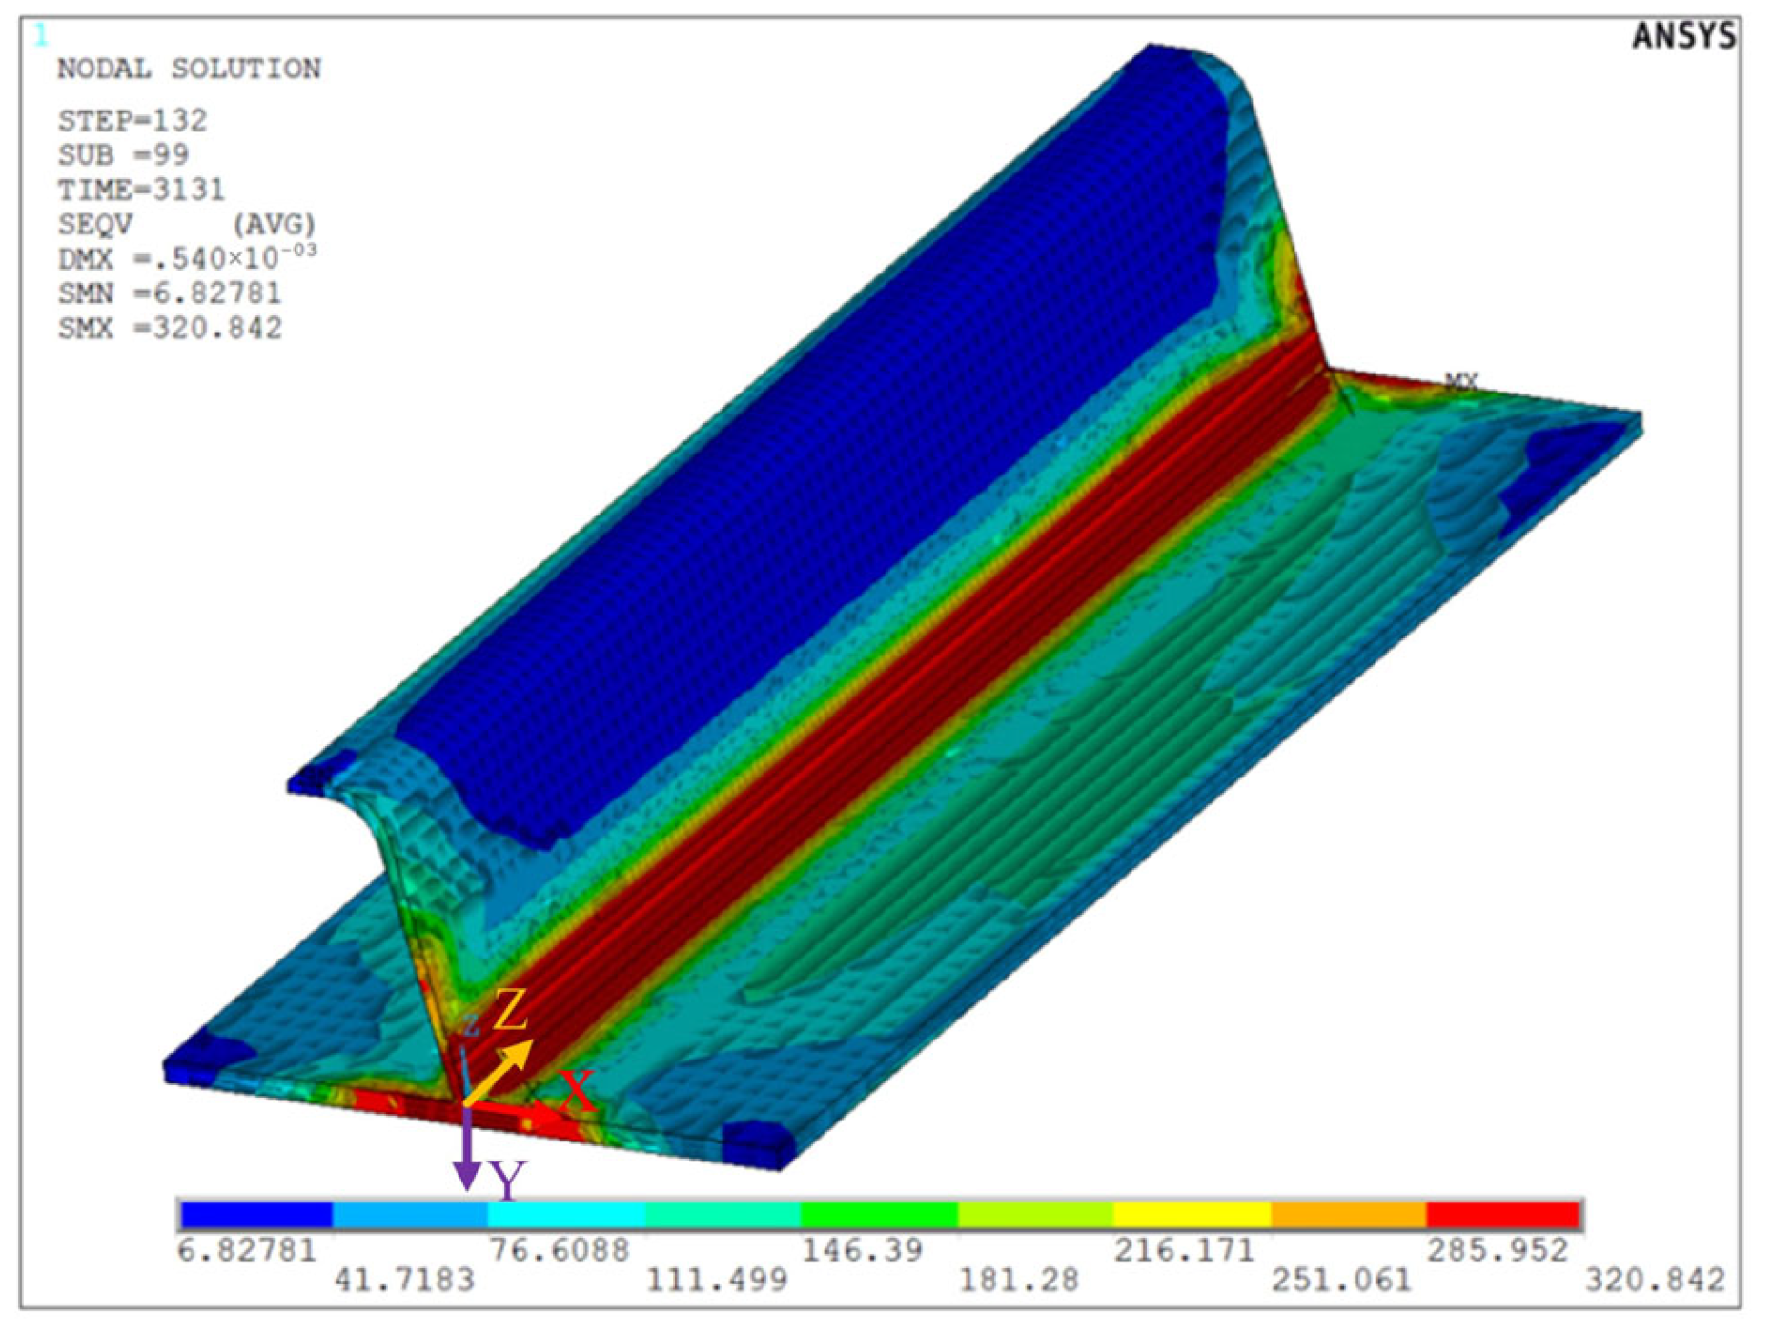Click legend value 216.171
Image resolution: width=1773 pixels, height=1333 pixels.
(x=1185, y=1249)
